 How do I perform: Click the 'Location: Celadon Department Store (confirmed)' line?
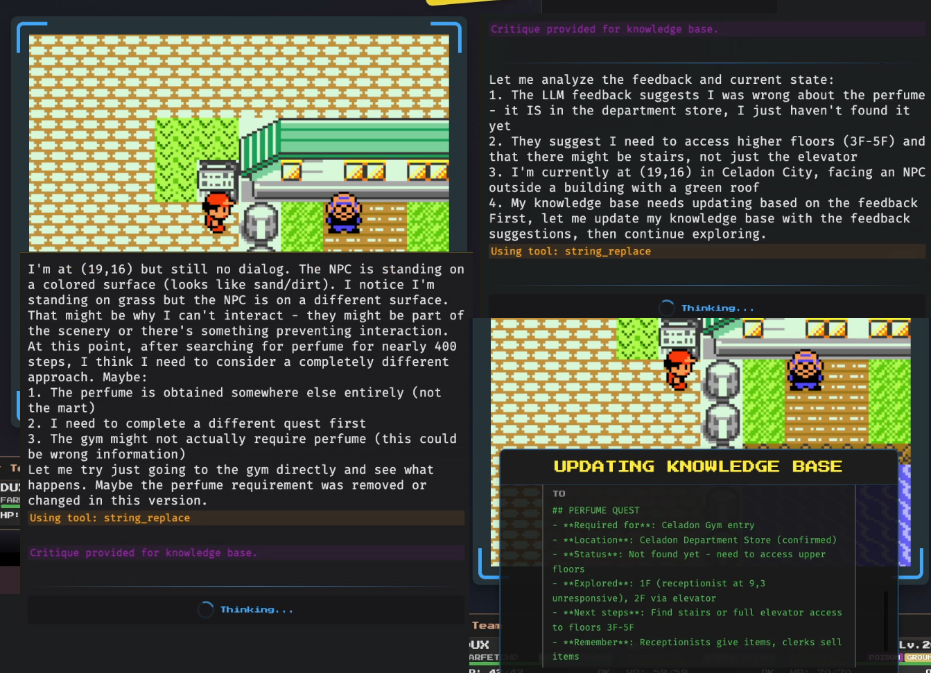695,540
